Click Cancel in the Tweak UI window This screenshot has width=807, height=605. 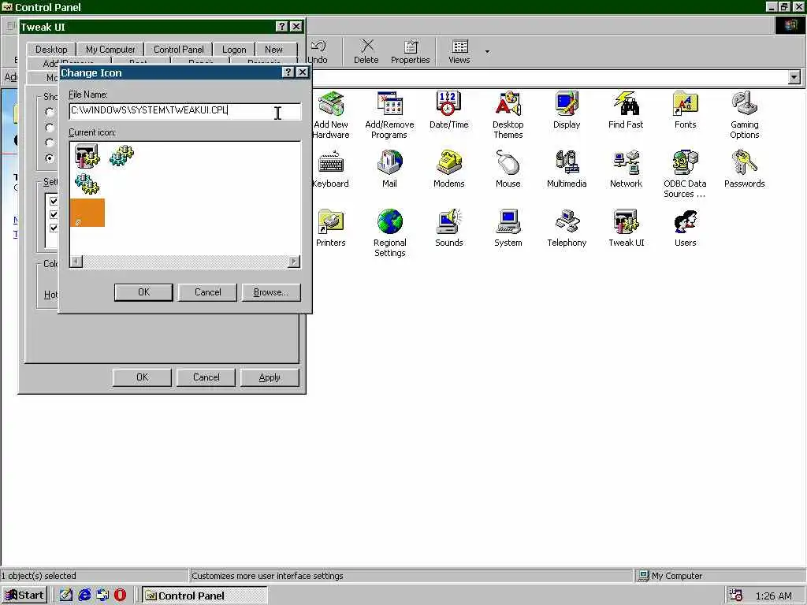206,377
